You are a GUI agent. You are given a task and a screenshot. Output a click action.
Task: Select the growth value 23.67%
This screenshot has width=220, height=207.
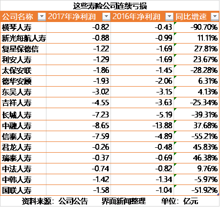[x=205, y=59]
